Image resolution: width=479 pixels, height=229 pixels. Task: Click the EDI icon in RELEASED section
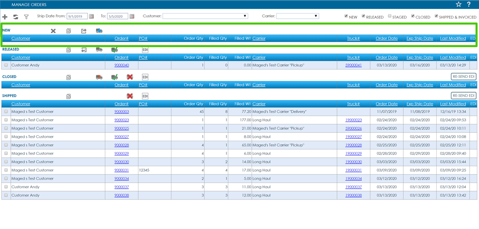pyautogui.click(x=145, y=50)
